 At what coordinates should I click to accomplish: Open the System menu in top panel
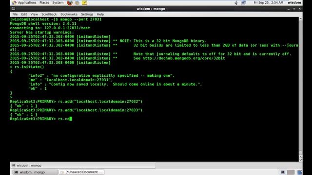58,2
